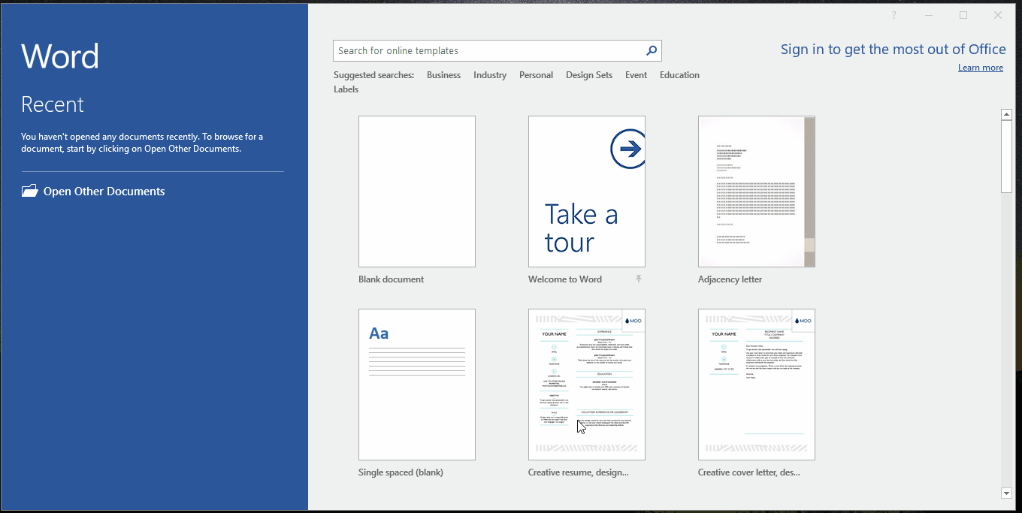Click the Adjacency letter label
The width and height of the screenshot is (1022, 513).
[x=730, y=279]
